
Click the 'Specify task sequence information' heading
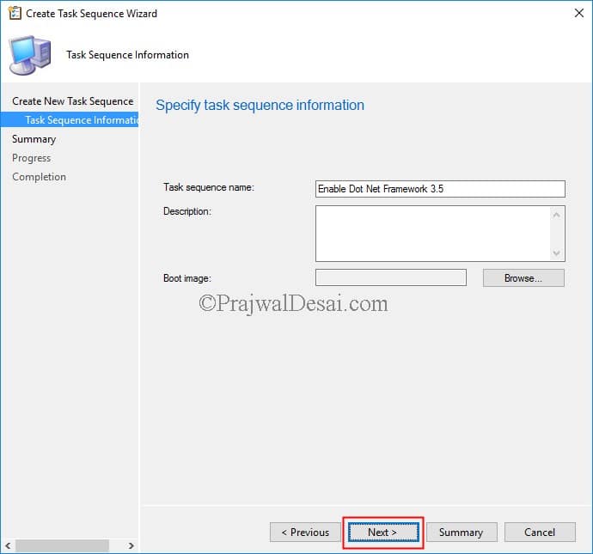click(x=260, y=105)
